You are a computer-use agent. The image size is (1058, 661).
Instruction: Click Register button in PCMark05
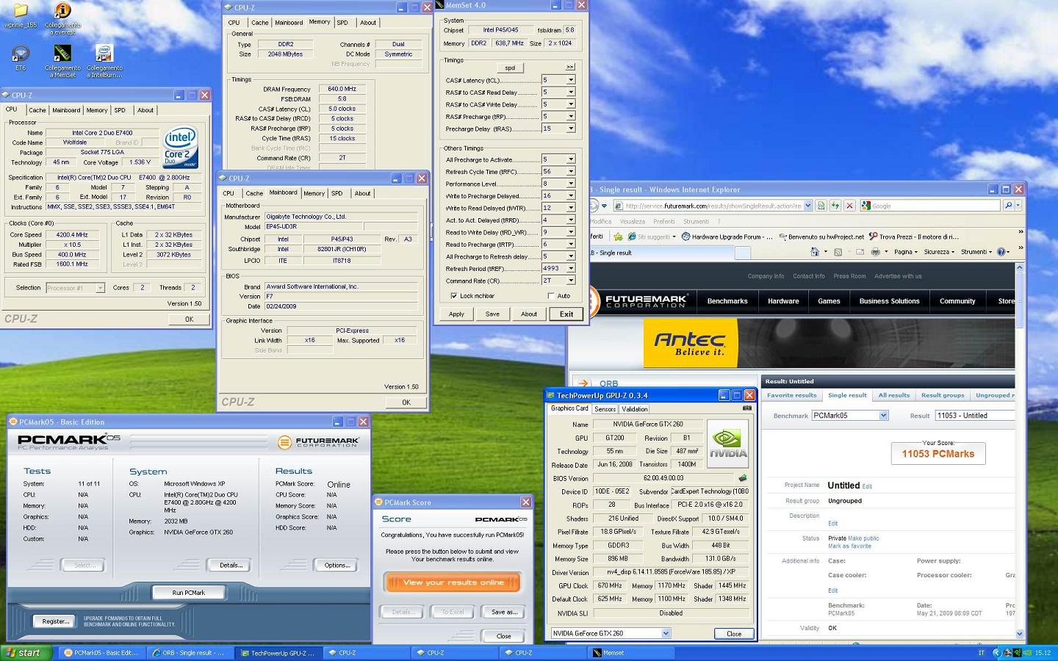tap(56, 621)
